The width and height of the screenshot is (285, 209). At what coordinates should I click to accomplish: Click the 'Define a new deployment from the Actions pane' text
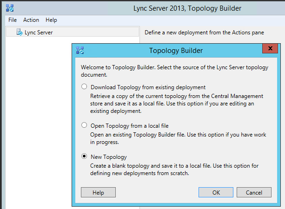(204, 33)
